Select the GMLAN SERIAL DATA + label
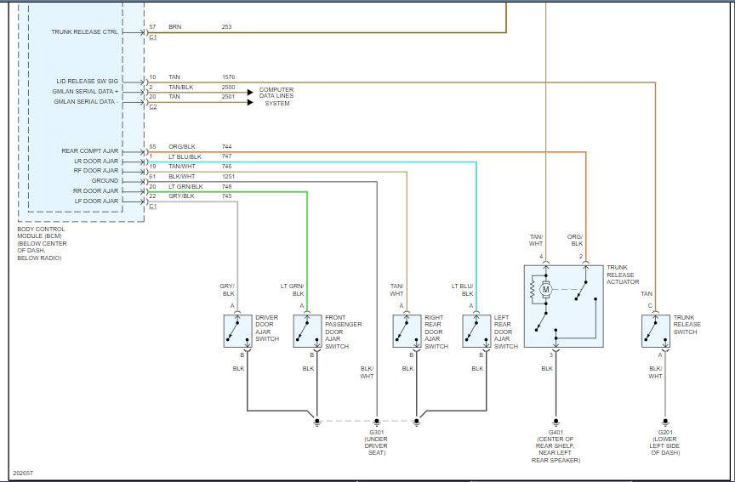The width and height of the screenshot is (735, 482). (x=85, y=91)
